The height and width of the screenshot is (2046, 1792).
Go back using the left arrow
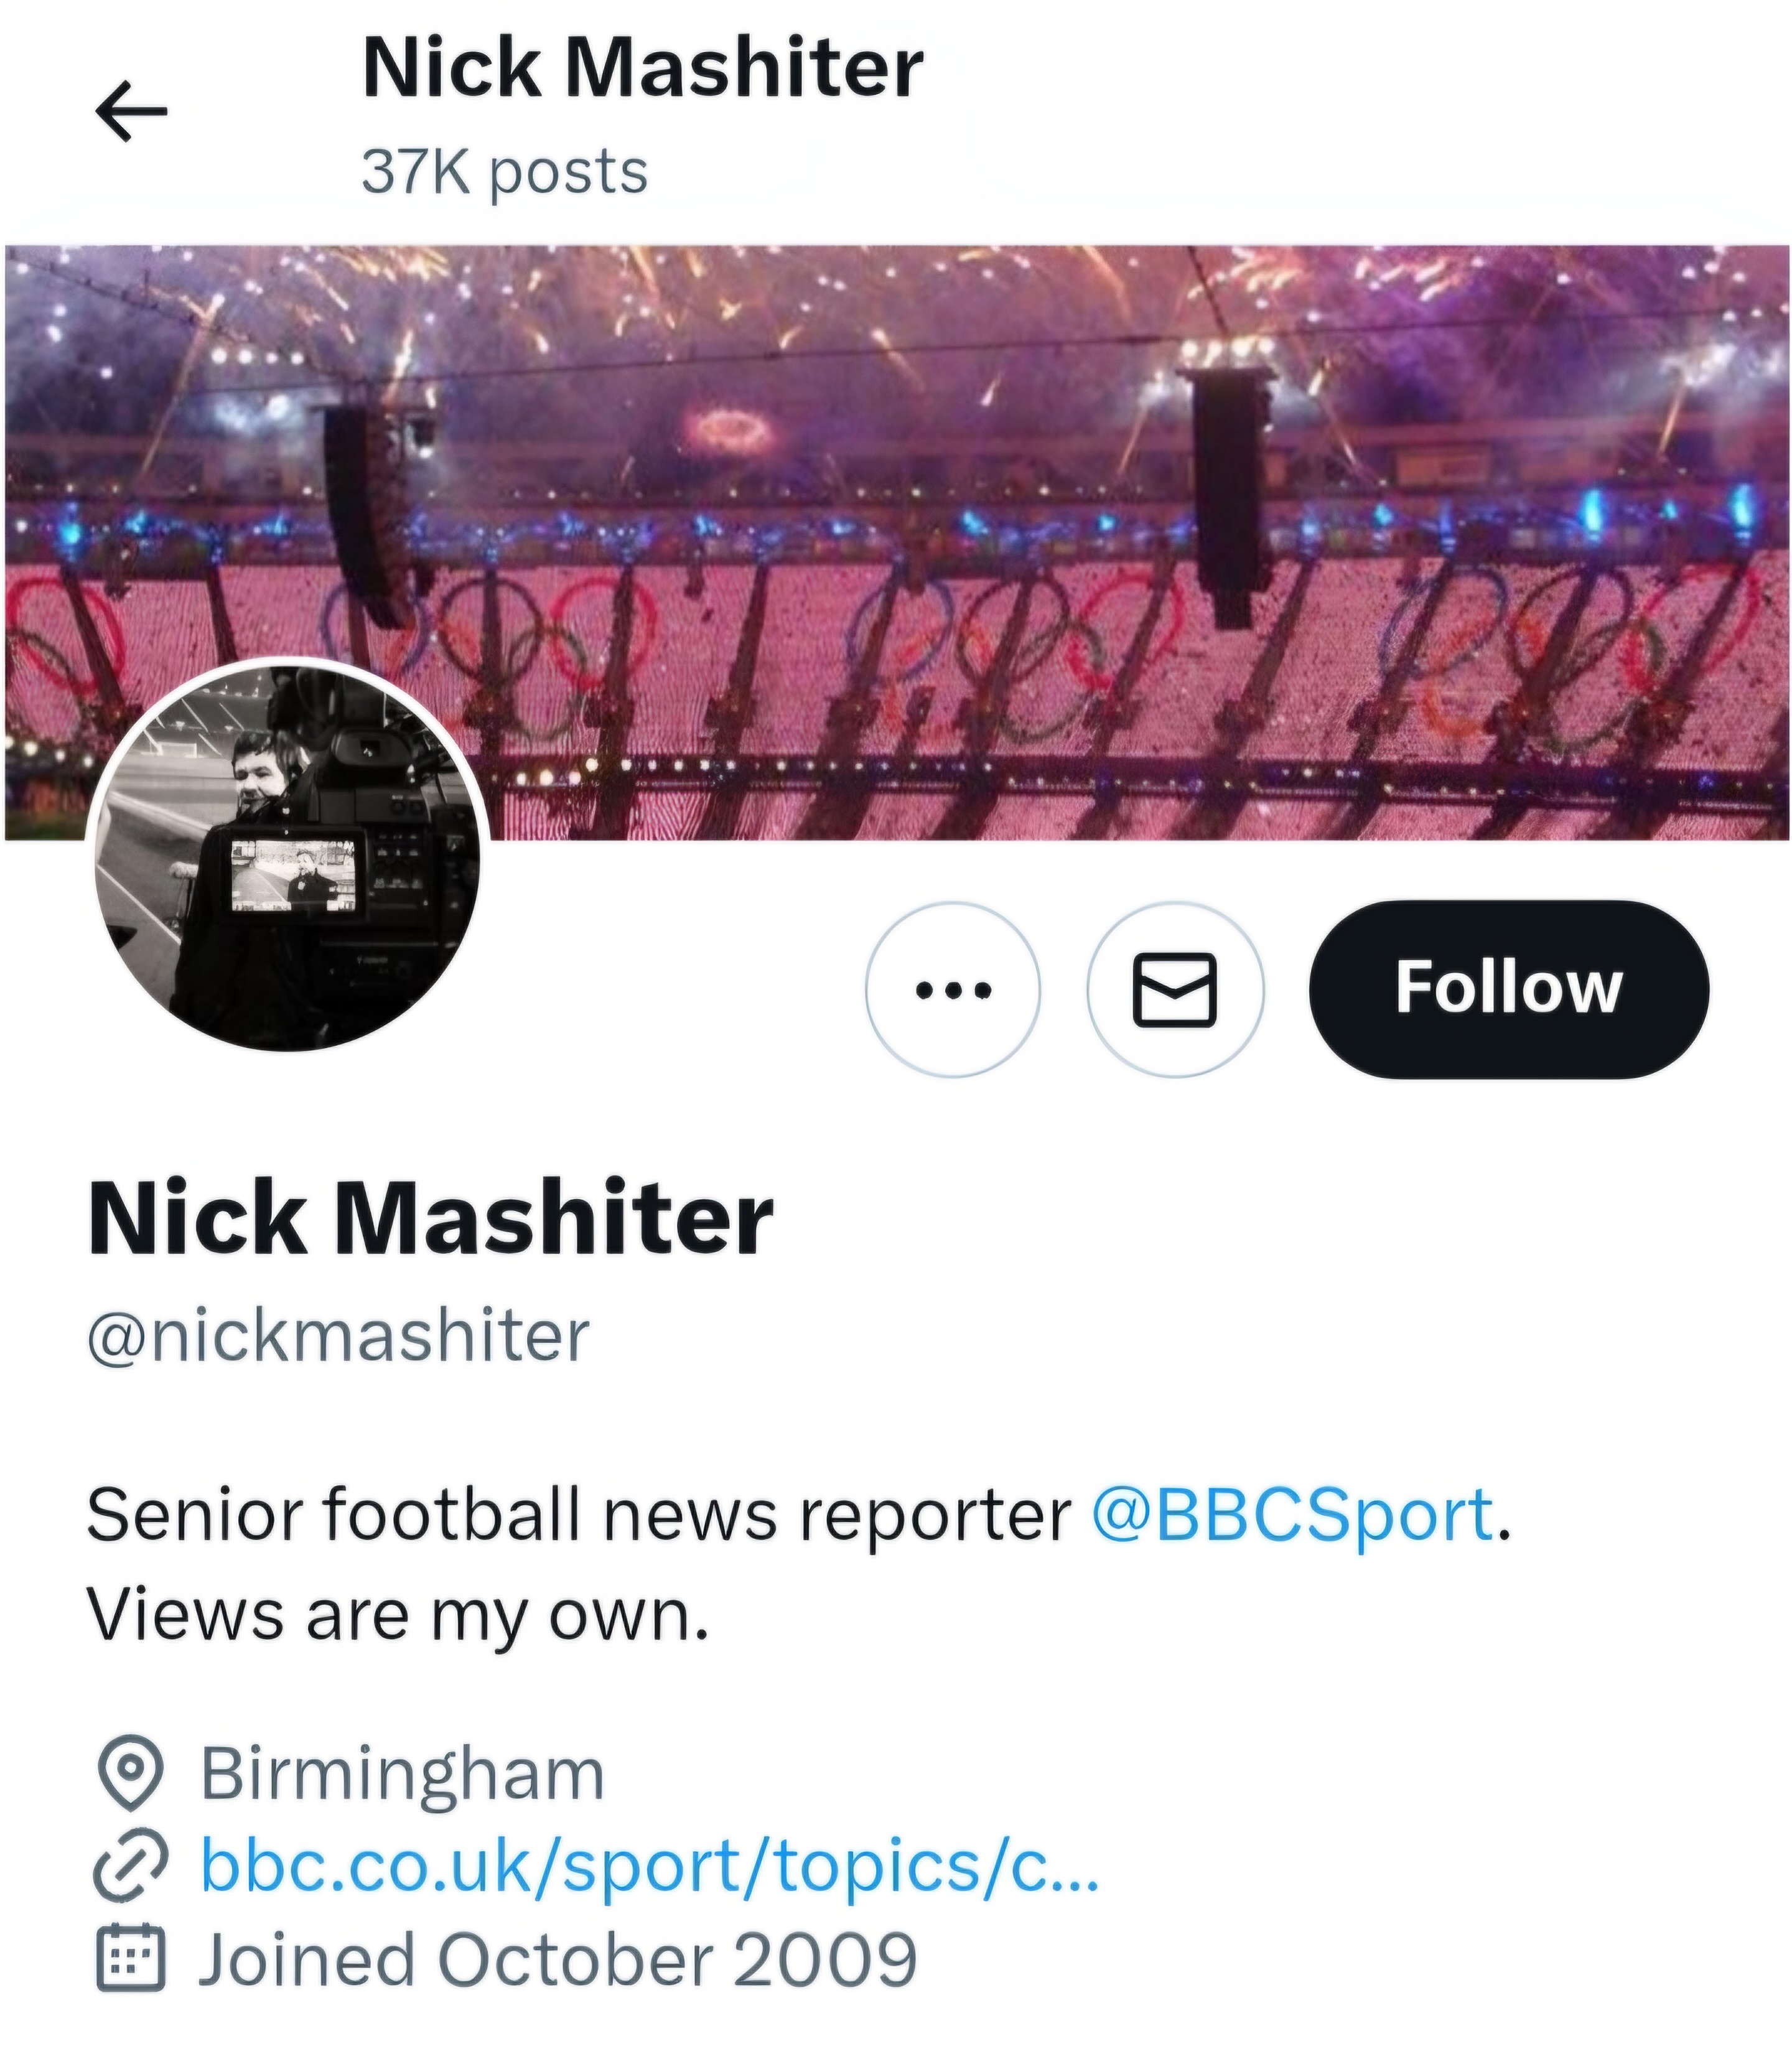tap(131, 111)
